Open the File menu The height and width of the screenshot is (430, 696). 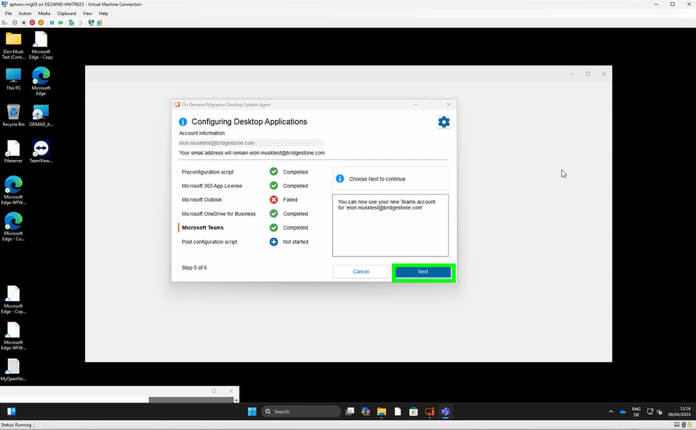pos(9,13)
